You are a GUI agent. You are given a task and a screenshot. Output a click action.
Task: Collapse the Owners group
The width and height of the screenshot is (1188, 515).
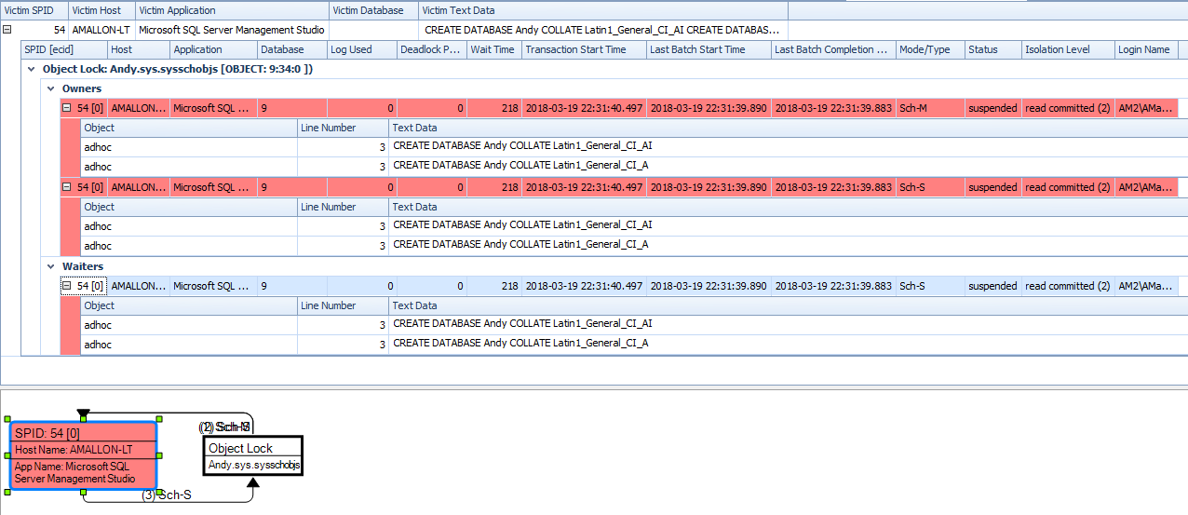coord(51,88)
